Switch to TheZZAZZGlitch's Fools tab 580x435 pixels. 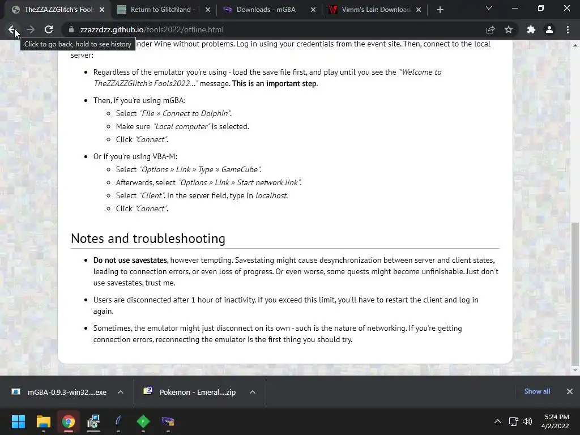point(56,10)
